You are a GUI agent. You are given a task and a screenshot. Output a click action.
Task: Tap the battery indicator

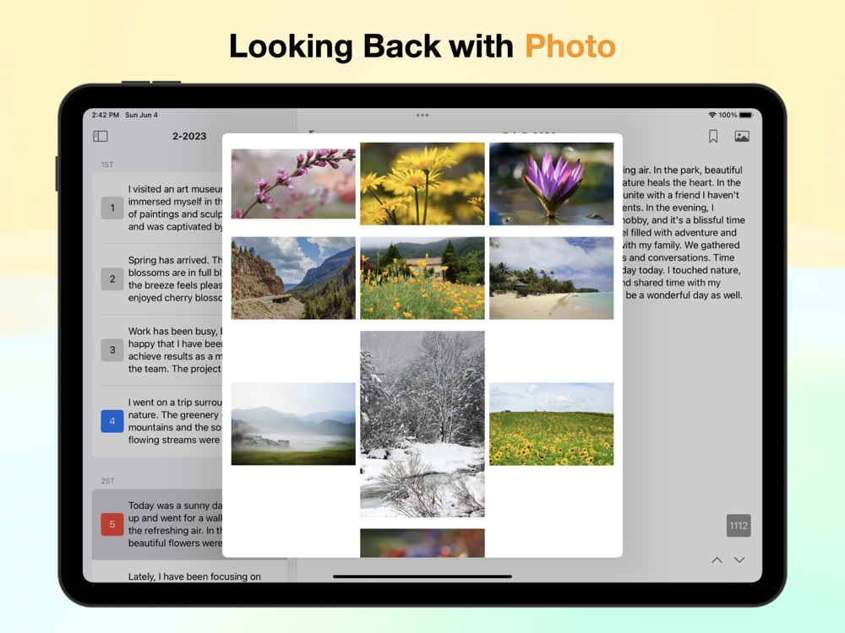[746, 115]
